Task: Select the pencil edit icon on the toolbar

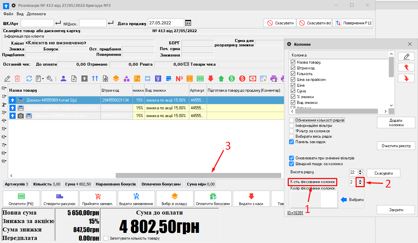Action: tap(7, 78)
